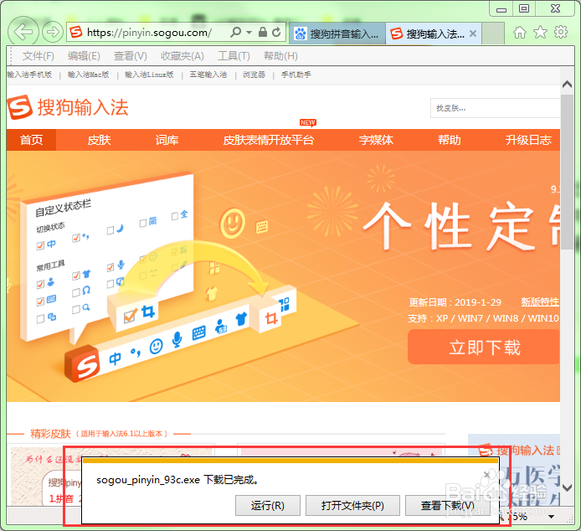Open the 编辑(E) menu
581x531 pixels.
click(x=84, y=56)
